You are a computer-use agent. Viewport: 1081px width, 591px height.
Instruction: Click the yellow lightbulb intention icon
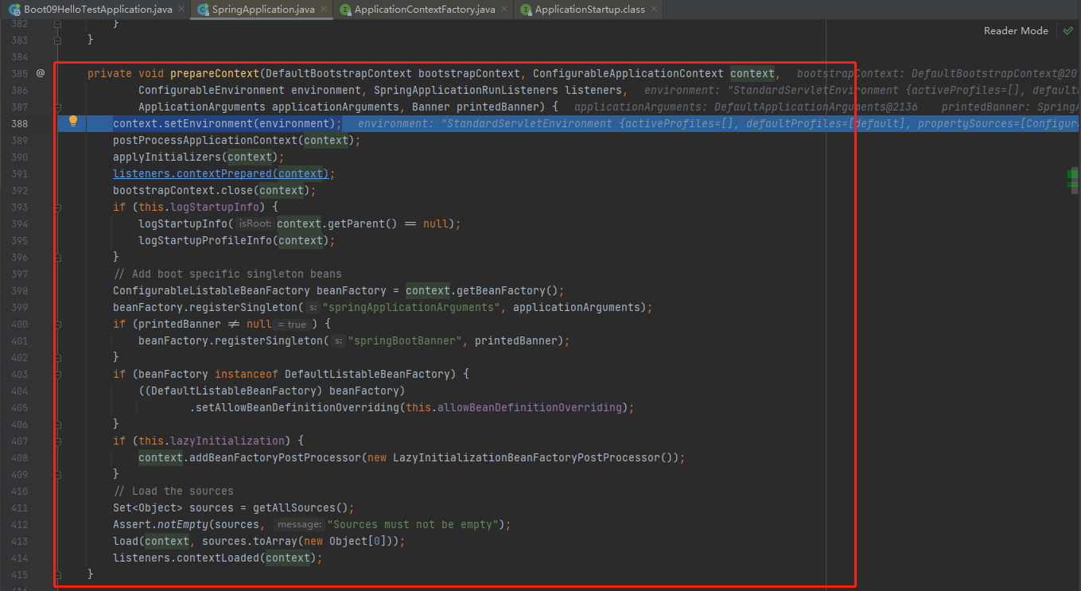73,122
